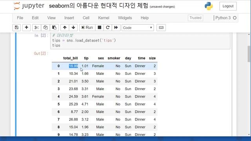Click the Out[2] output prompt area
251x141 pixels.
[41, 53]
